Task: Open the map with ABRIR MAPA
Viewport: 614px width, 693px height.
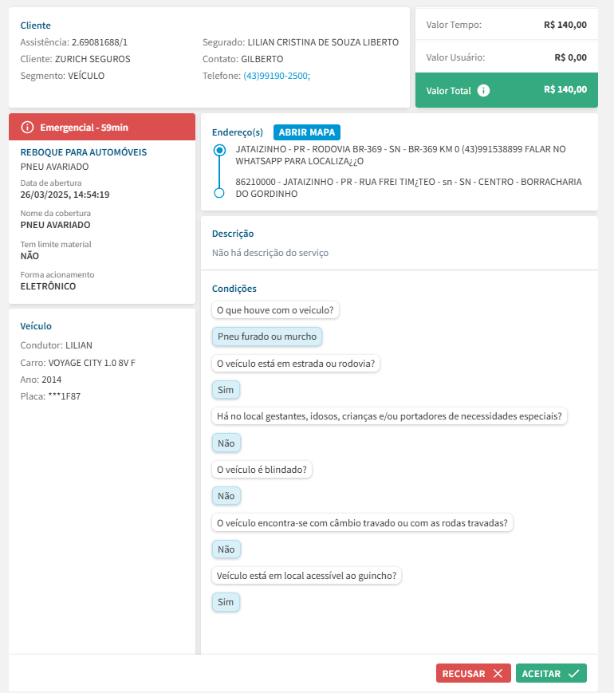Action: [307, 132]
